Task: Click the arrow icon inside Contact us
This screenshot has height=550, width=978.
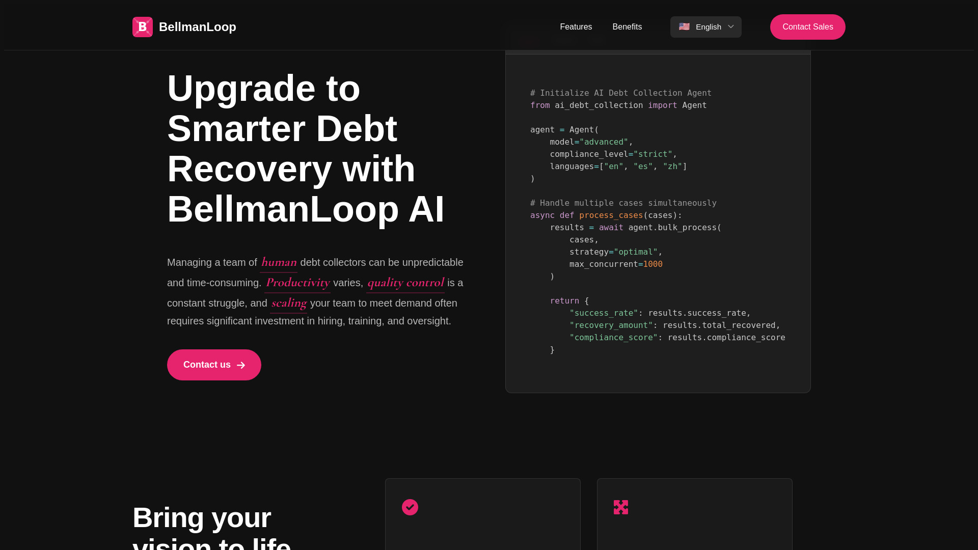Action: [x=241, y=365]
